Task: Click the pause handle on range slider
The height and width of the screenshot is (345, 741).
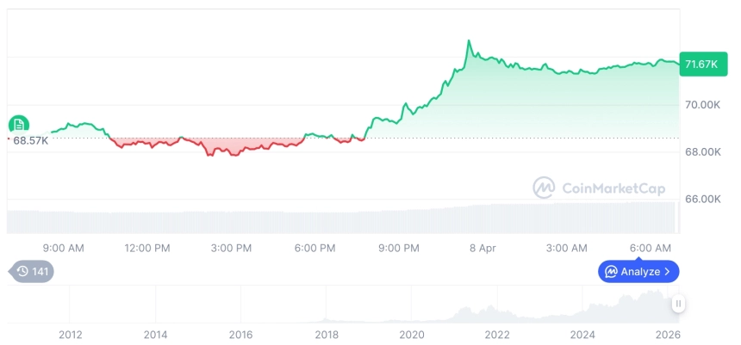Action: coord(679,304)
